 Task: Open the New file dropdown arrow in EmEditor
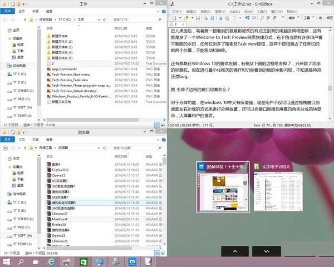(x=180, y=18)
